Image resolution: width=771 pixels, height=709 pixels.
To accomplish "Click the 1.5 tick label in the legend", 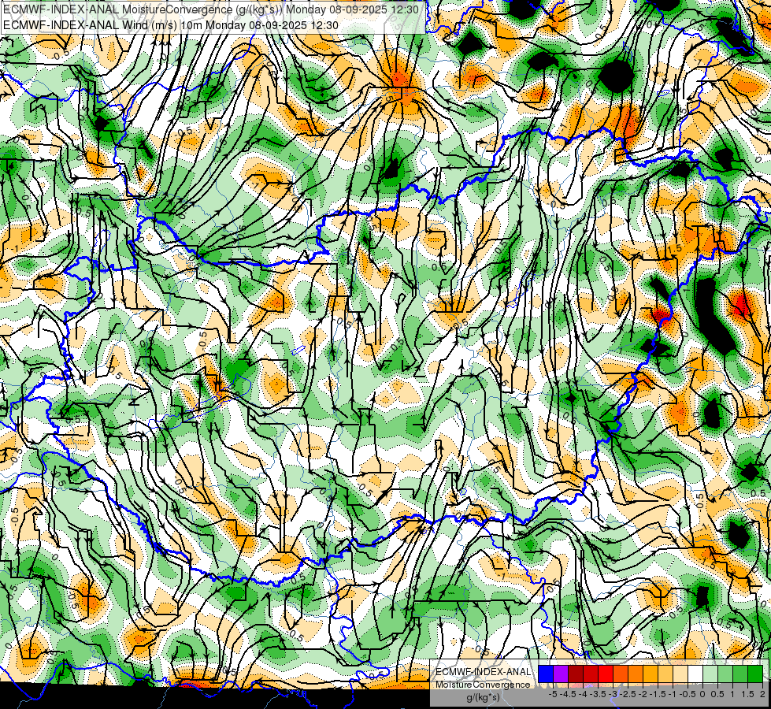I will pyautogui.click(x=747, y=694).
